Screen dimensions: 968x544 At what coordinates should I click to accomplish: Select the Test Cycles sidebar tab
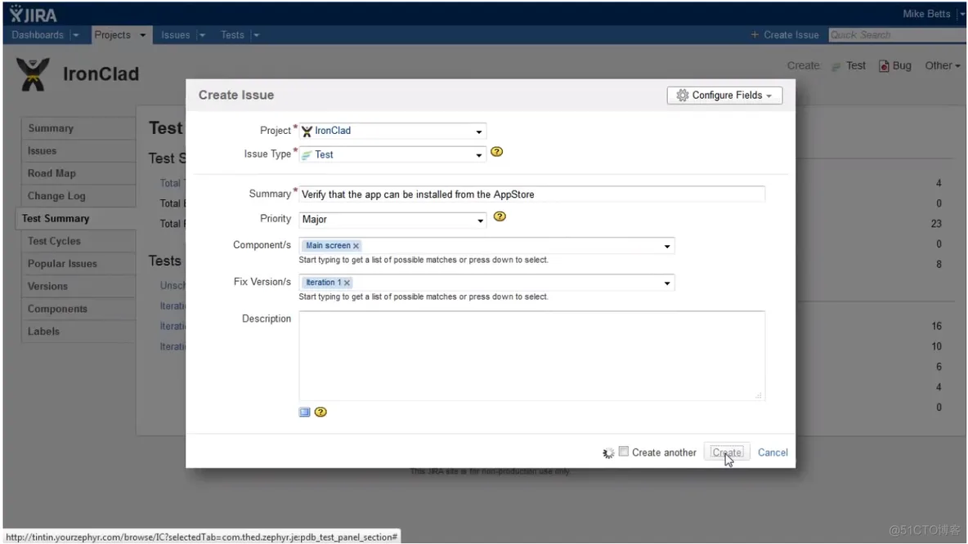point(78,241)
